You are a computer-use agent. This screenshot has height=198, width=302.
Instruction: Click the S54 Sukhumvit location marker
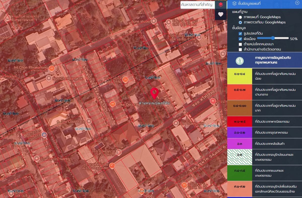176,123
